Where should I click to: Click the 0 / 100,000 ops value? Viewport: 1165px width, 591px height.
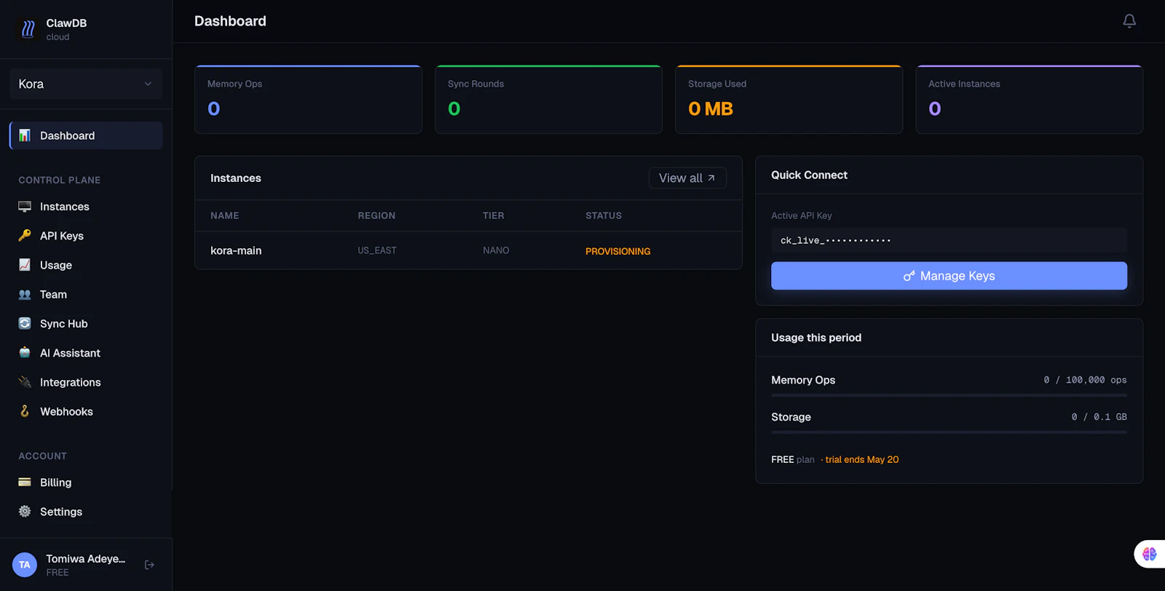(1085, 380)
